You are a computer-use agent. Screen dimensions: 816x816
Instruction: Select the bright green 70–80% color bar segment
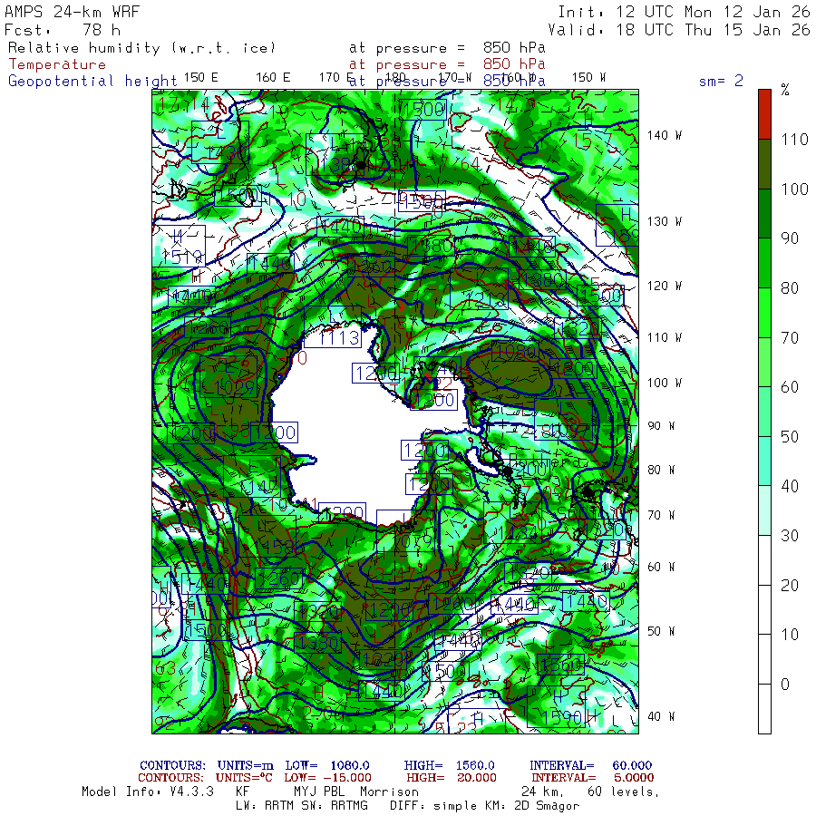click(x=764, y=313)
